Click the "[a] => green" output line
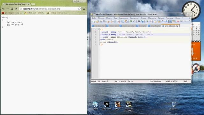Image resolution: width=204 pixels, height=115 pixels. click(x=14, y=22)
